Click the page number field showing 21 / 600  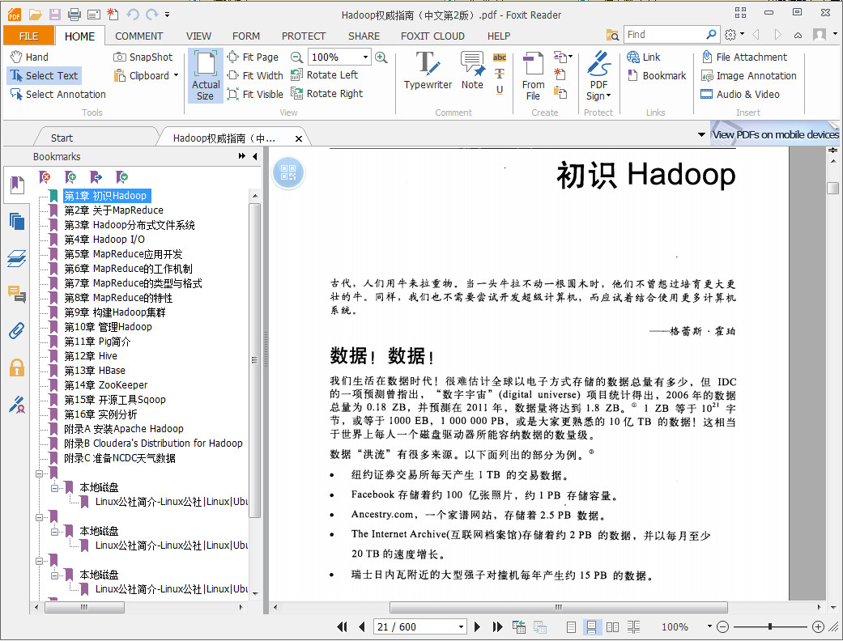415,626
